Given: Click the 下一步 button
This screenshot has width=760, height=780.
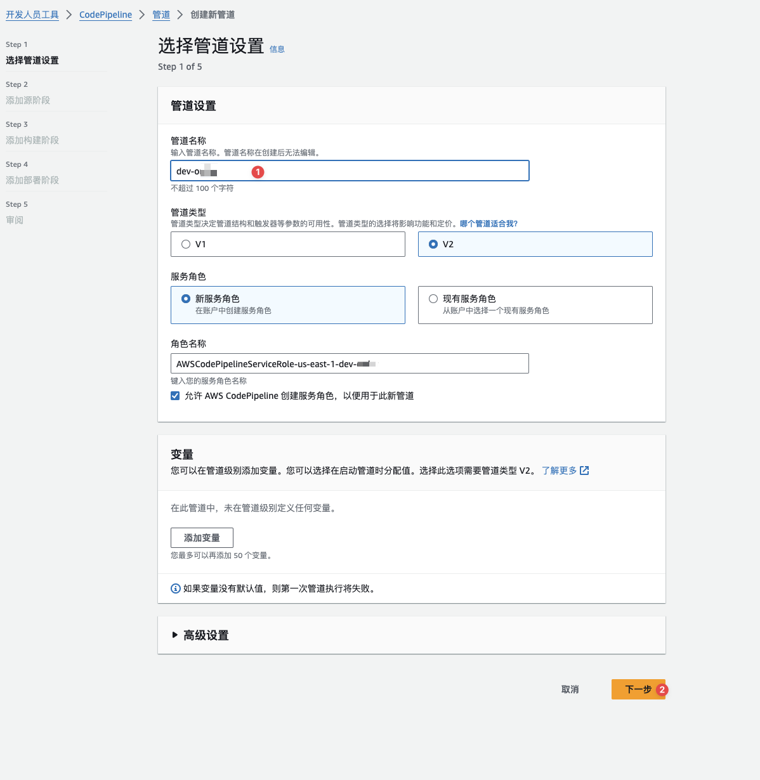Looking at the screenshot, I should (638, 689).
